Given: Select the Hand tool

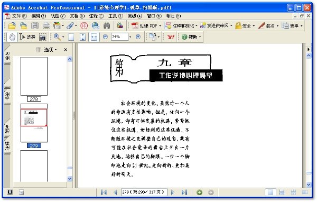Looking at the screenshot, I should (12, 37).
